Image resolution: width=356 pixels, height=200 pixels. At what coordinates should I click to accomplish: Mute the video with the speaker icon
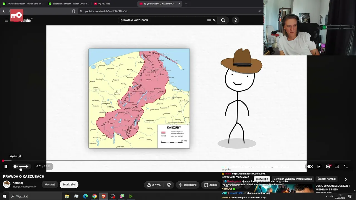point(15,166)
